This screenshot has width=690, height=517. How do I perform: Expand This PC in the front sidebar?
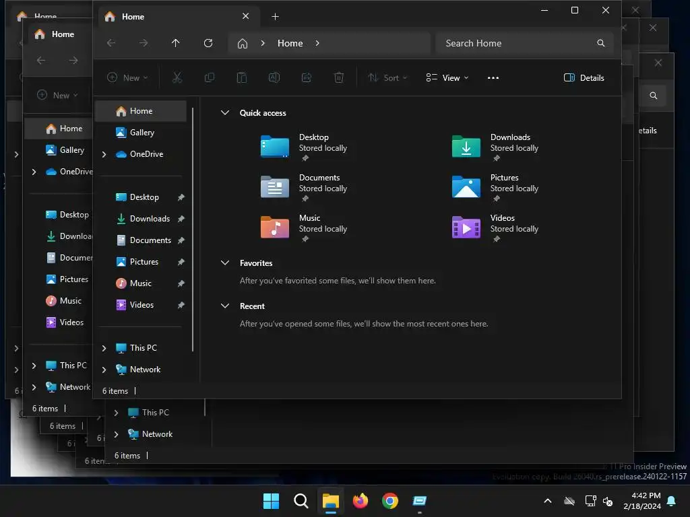click(x=104, y=348)
